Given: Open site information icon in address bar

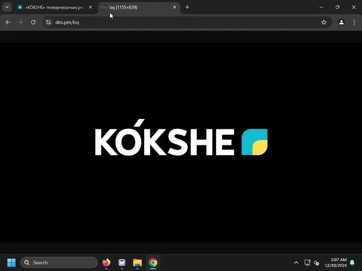Looking at the screenshot, I should point(48,22).
